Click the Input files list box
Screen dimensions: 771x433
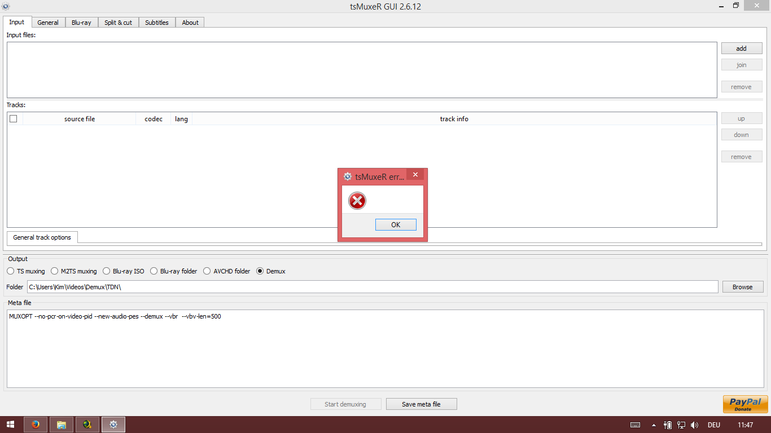362,70
